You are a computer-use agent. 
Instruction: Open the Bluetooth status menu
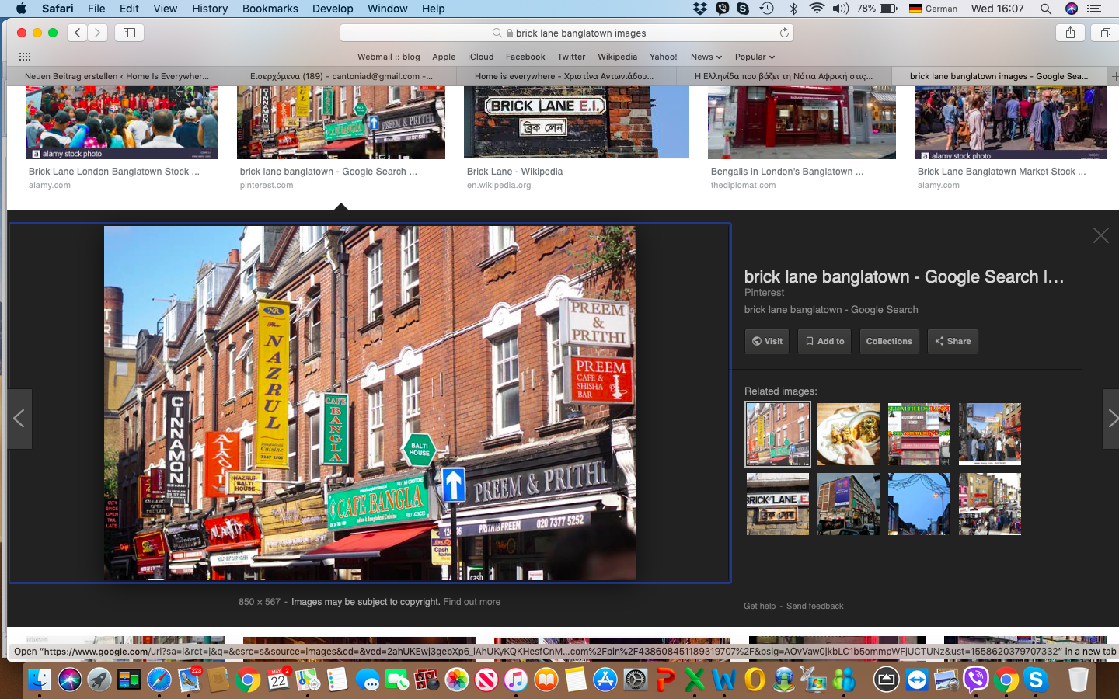tap(793, 9)
